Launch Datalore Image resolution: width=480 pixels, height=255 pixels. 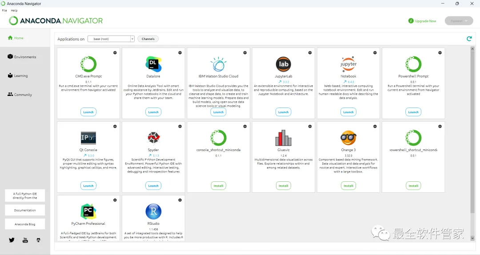[153, 112]
